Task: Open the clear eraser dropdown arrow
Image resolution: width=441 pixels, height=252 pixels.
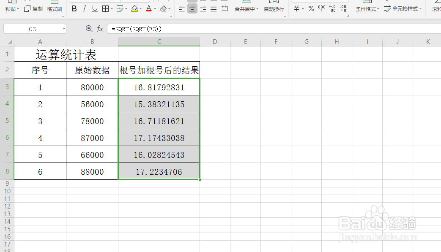Action: [169, 9]
